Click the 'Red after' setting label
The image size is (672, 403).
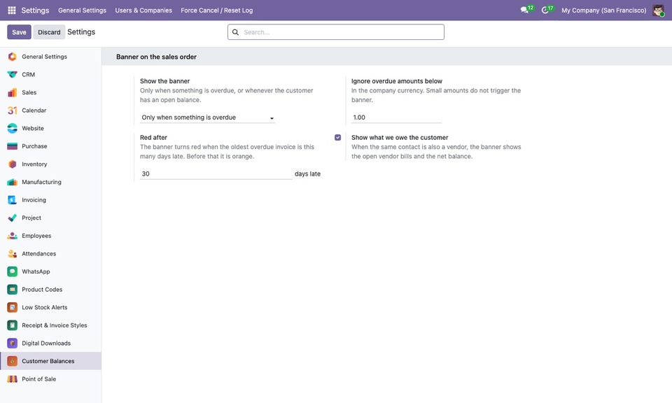tap(153, 137)
